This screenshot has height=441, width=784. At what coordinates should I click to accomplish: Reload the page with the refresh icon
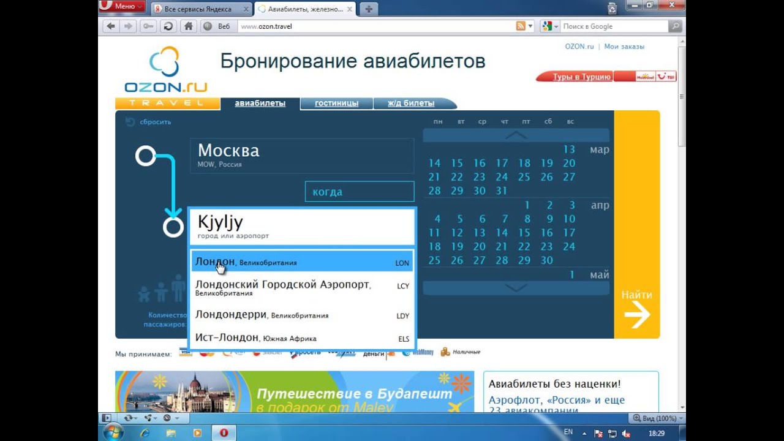click(x=167, y=26)
